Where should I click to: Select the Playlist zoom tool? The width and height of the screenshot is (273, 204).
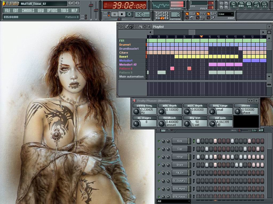tap(149, 27)
